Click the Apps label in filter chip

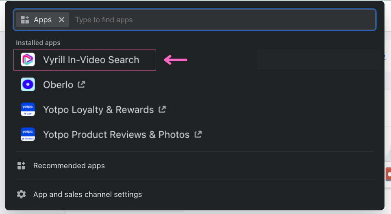(x=43, y=20)
